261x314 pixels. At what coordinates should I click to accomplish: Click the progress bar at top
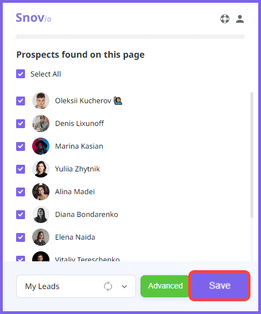coord(130,37)
